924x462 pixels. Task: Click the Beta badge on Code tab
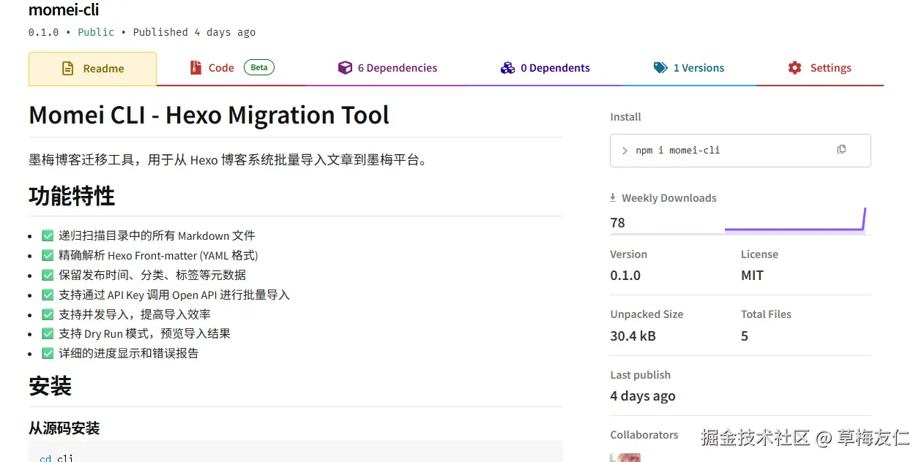coord(259,67)
